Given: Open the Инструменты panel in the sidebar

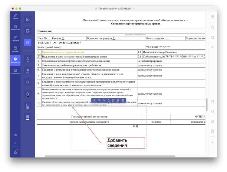Looking at the screenshot, I should [15, 71].
